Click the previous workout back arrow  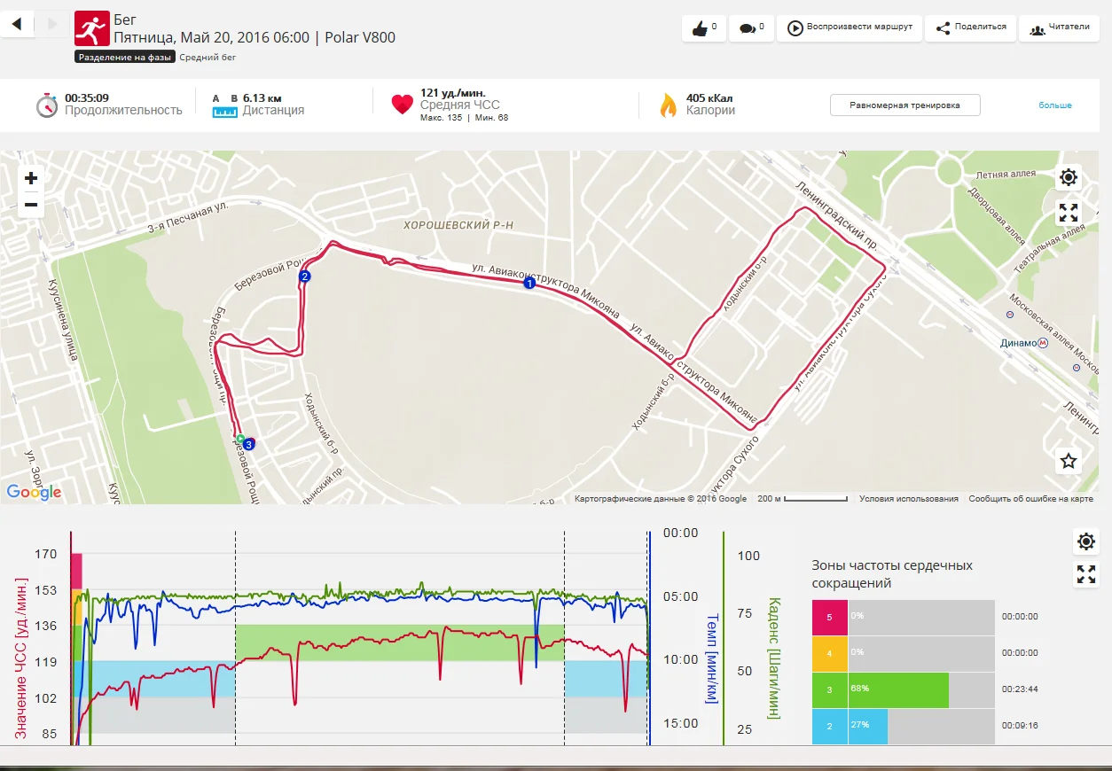click(x=18, y=24)
